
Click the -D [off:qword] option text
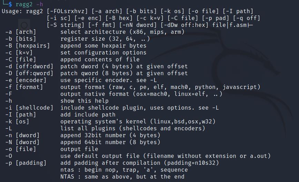click(29, 73)
